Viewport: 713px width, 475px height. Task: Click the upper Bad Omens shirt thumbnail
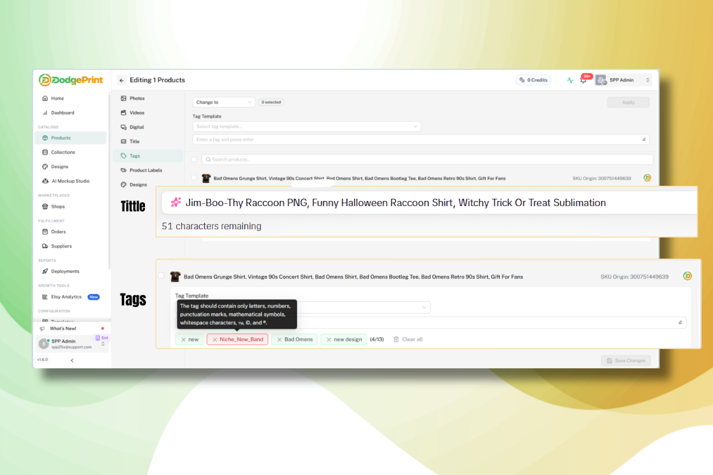206,178
